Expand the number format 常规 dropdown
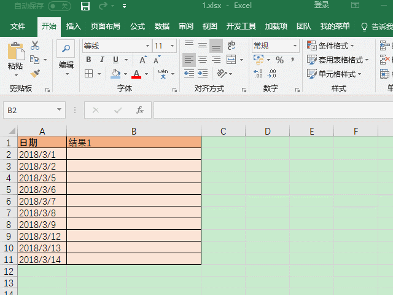393x295 pixels. (x=296, y=46)
